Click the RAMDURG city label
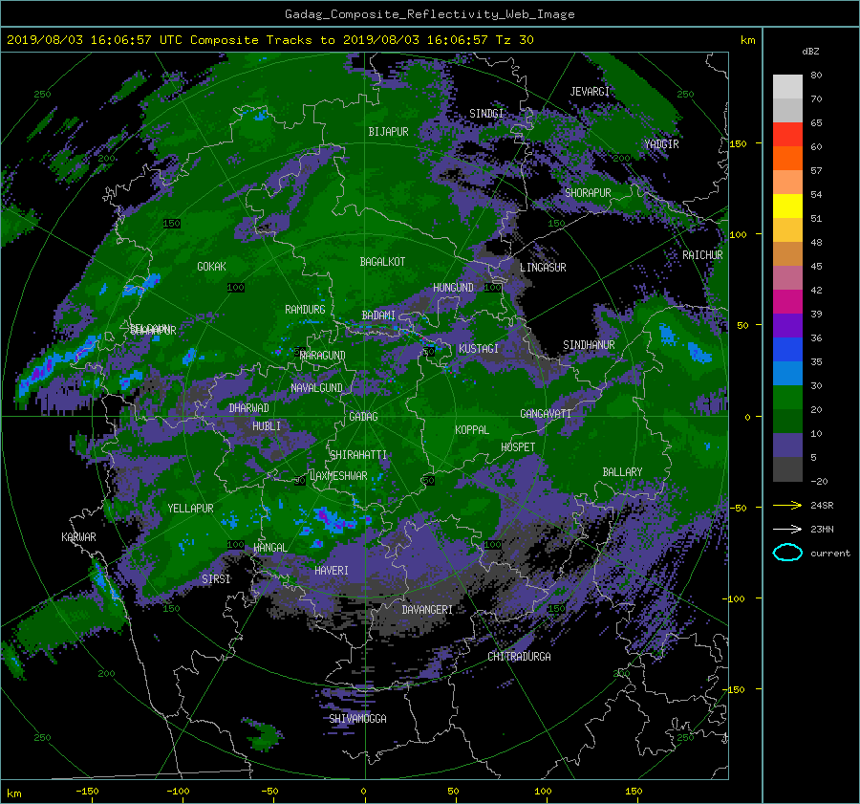860x804 pixels. pyautogui.click(x=305, y=310)
